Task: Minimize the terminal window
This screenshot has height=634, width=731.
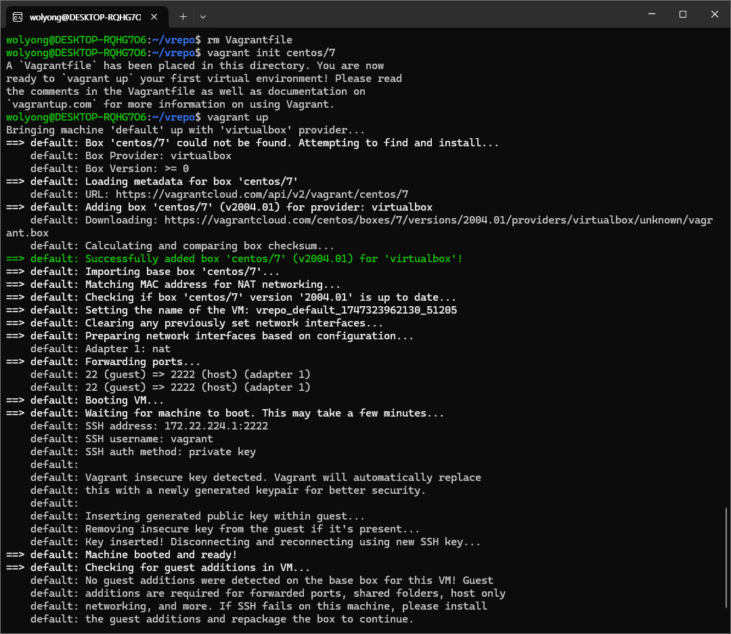Action: pos(652,14)
